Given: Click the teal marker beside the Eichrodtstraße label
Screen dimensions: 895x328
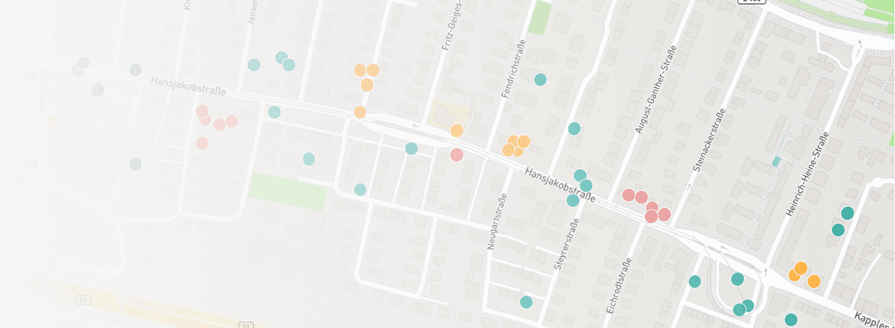Looking at the screenshot, I should coord(695,281).
